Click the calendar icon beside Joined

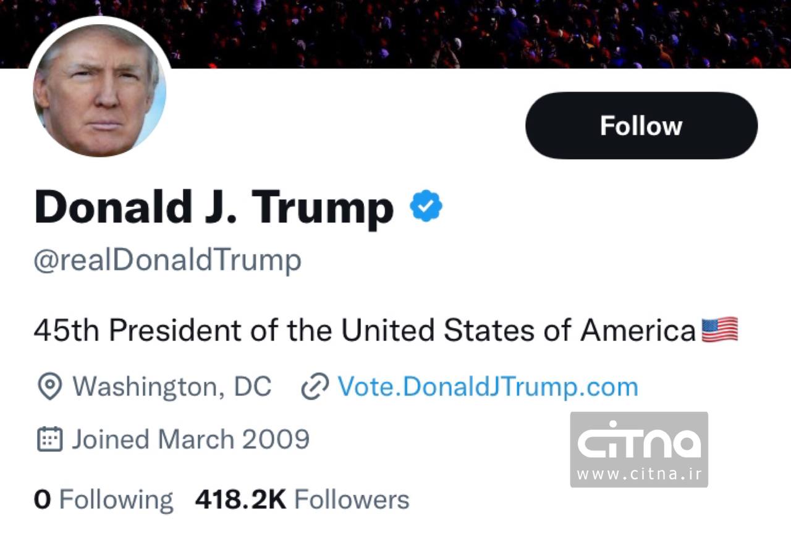pos(50,439)
